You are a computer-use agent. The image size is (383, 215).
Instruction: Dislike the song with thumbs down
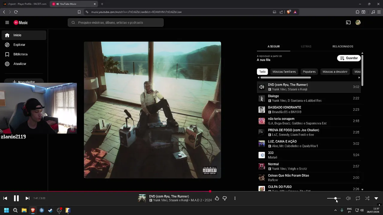point(225,198)
